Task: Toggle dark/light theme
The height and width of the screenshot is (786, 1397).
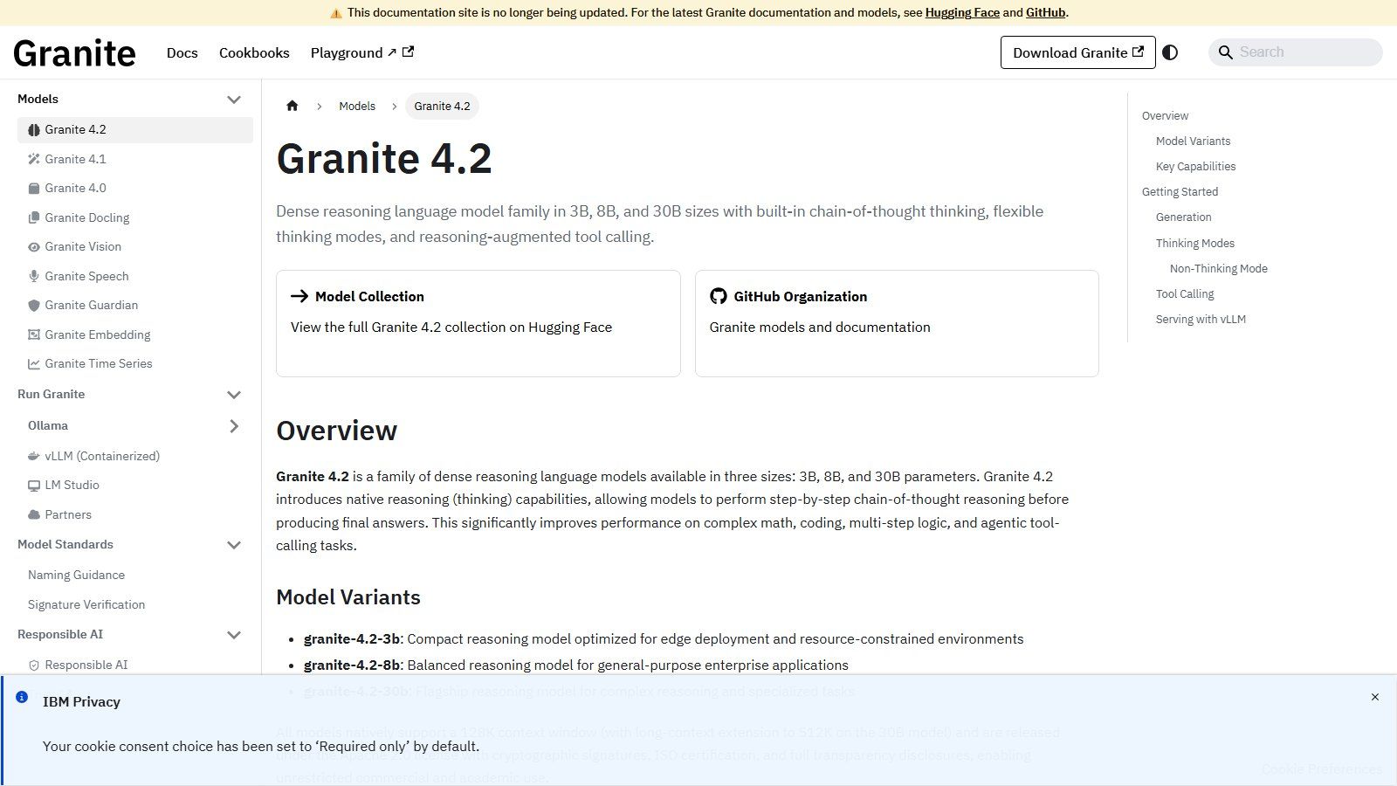Action: coord(1170,52)
